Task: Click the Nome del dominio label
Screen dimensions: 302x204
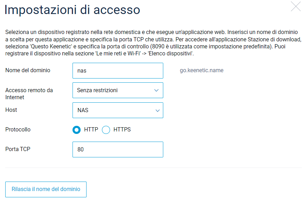Action: (28, 70)
